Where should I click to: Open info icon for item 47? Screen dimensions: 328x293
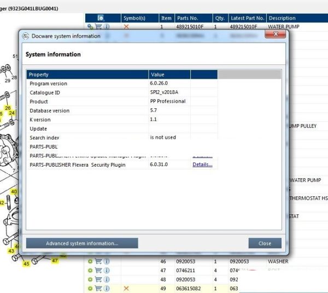(x=107, y=270)
